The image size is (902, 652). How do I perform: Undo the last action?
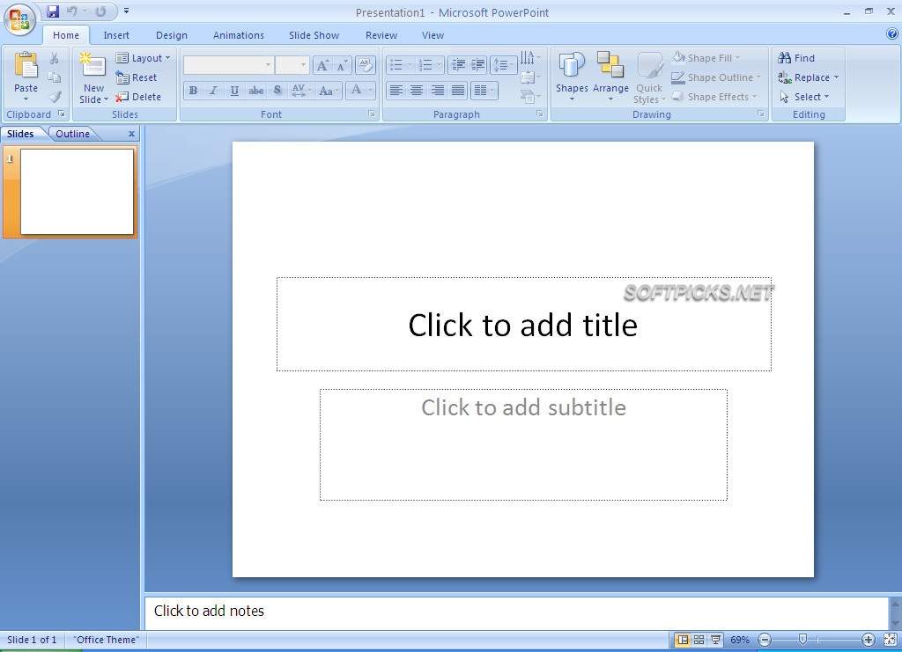coord(72,11)
